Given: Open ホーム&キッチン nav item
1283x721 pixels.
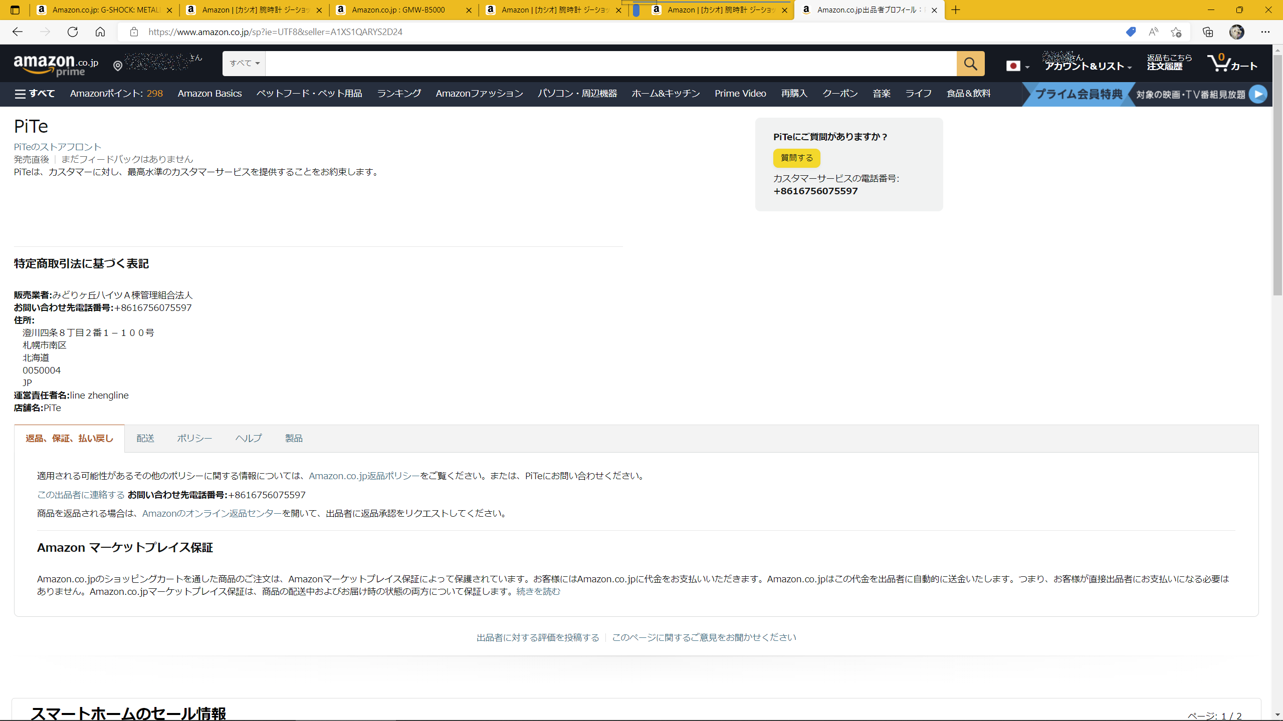Looking at the screenshot, I should point(666,94).
